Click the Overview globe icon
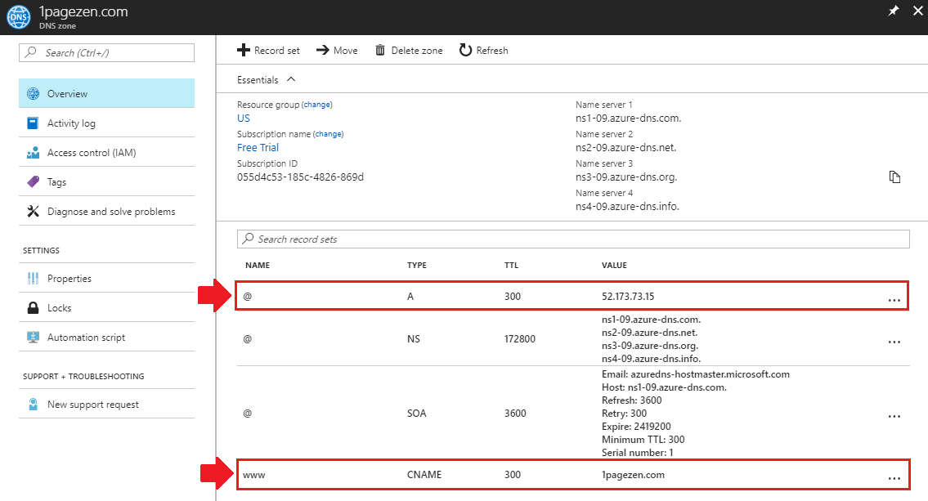928x501 pixels. coord(34,93)
